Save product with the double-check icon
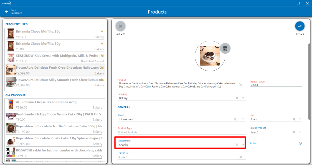This screenshot has width=312, height=165. pyautogui.click(x=300, y=26)
